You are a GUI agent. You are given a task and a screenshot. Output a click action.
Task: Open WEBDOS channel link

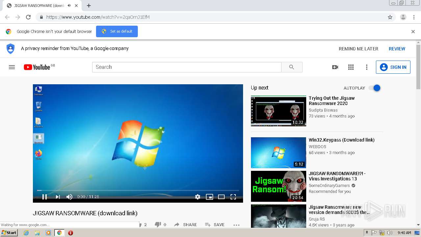[317, 147]
